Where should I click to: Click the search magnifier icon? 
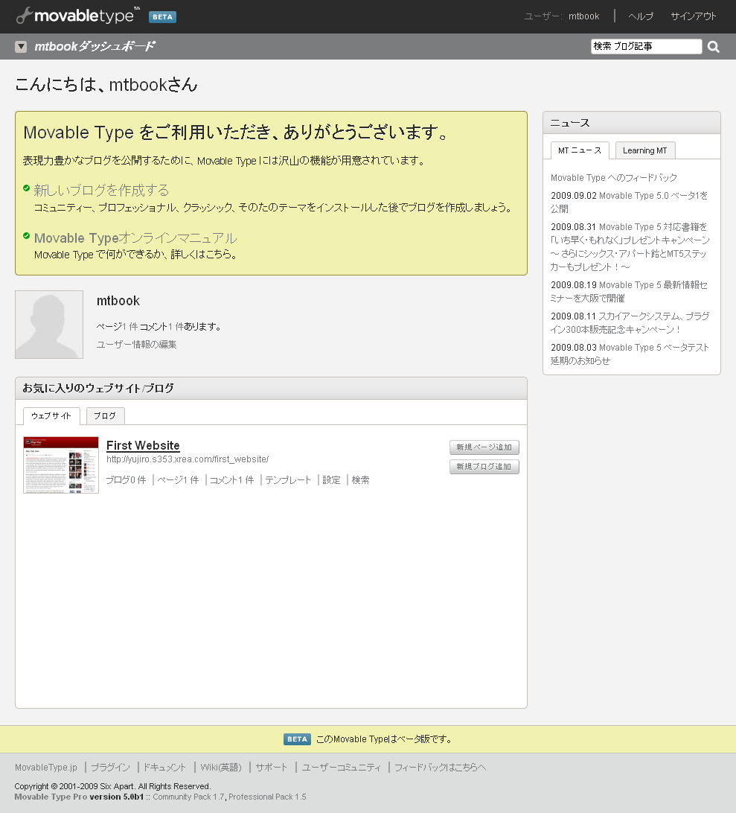pyautogui.click(x=714, y=47)
